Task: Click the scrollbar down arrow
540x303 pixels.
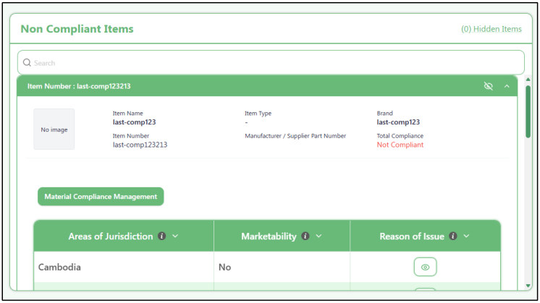Action: [528, 286]
